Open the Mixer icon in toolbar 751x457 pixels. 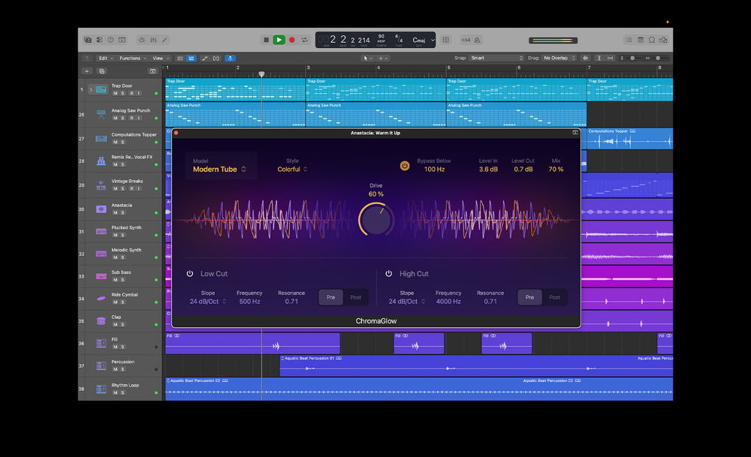coord(153,40)
